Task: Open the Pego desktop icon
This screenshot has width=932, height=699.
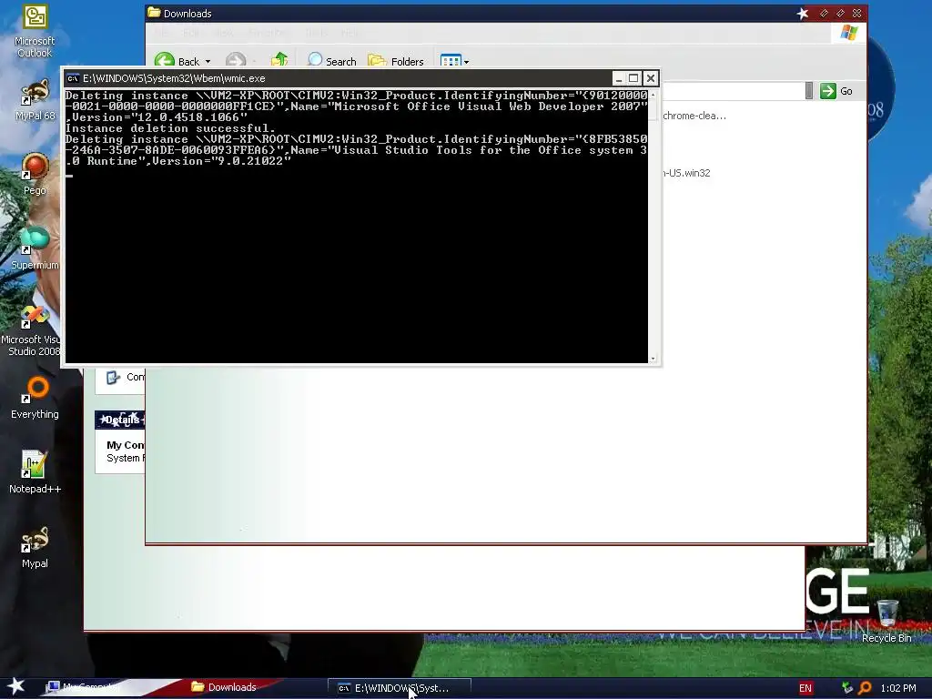Action: [x=35, y=174]
